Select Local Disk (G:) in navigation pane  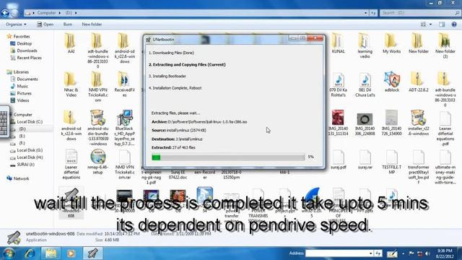(27, 150)
